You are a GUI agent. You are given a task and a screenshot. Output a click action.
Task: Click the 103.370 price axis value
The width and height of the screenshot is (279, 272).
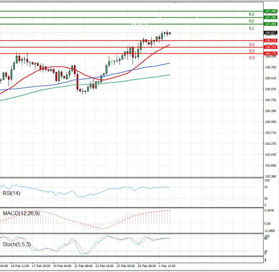(x=271, y=143)
